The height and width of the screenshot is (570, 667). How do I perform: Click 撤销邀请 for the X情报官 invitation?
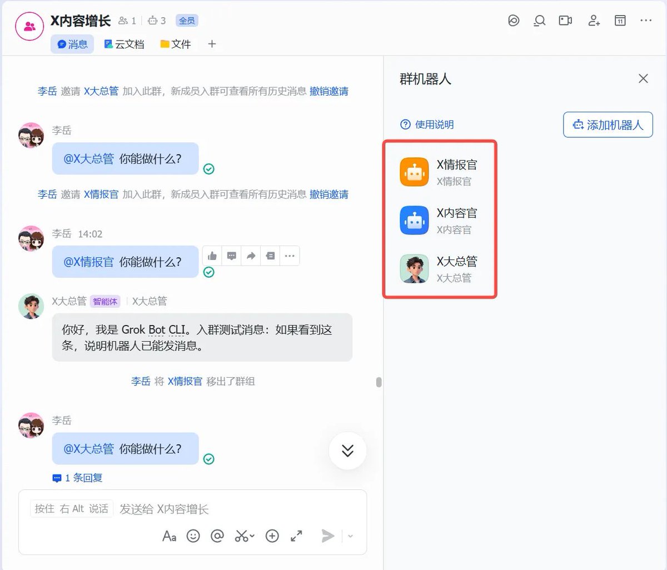pos(329,194)
